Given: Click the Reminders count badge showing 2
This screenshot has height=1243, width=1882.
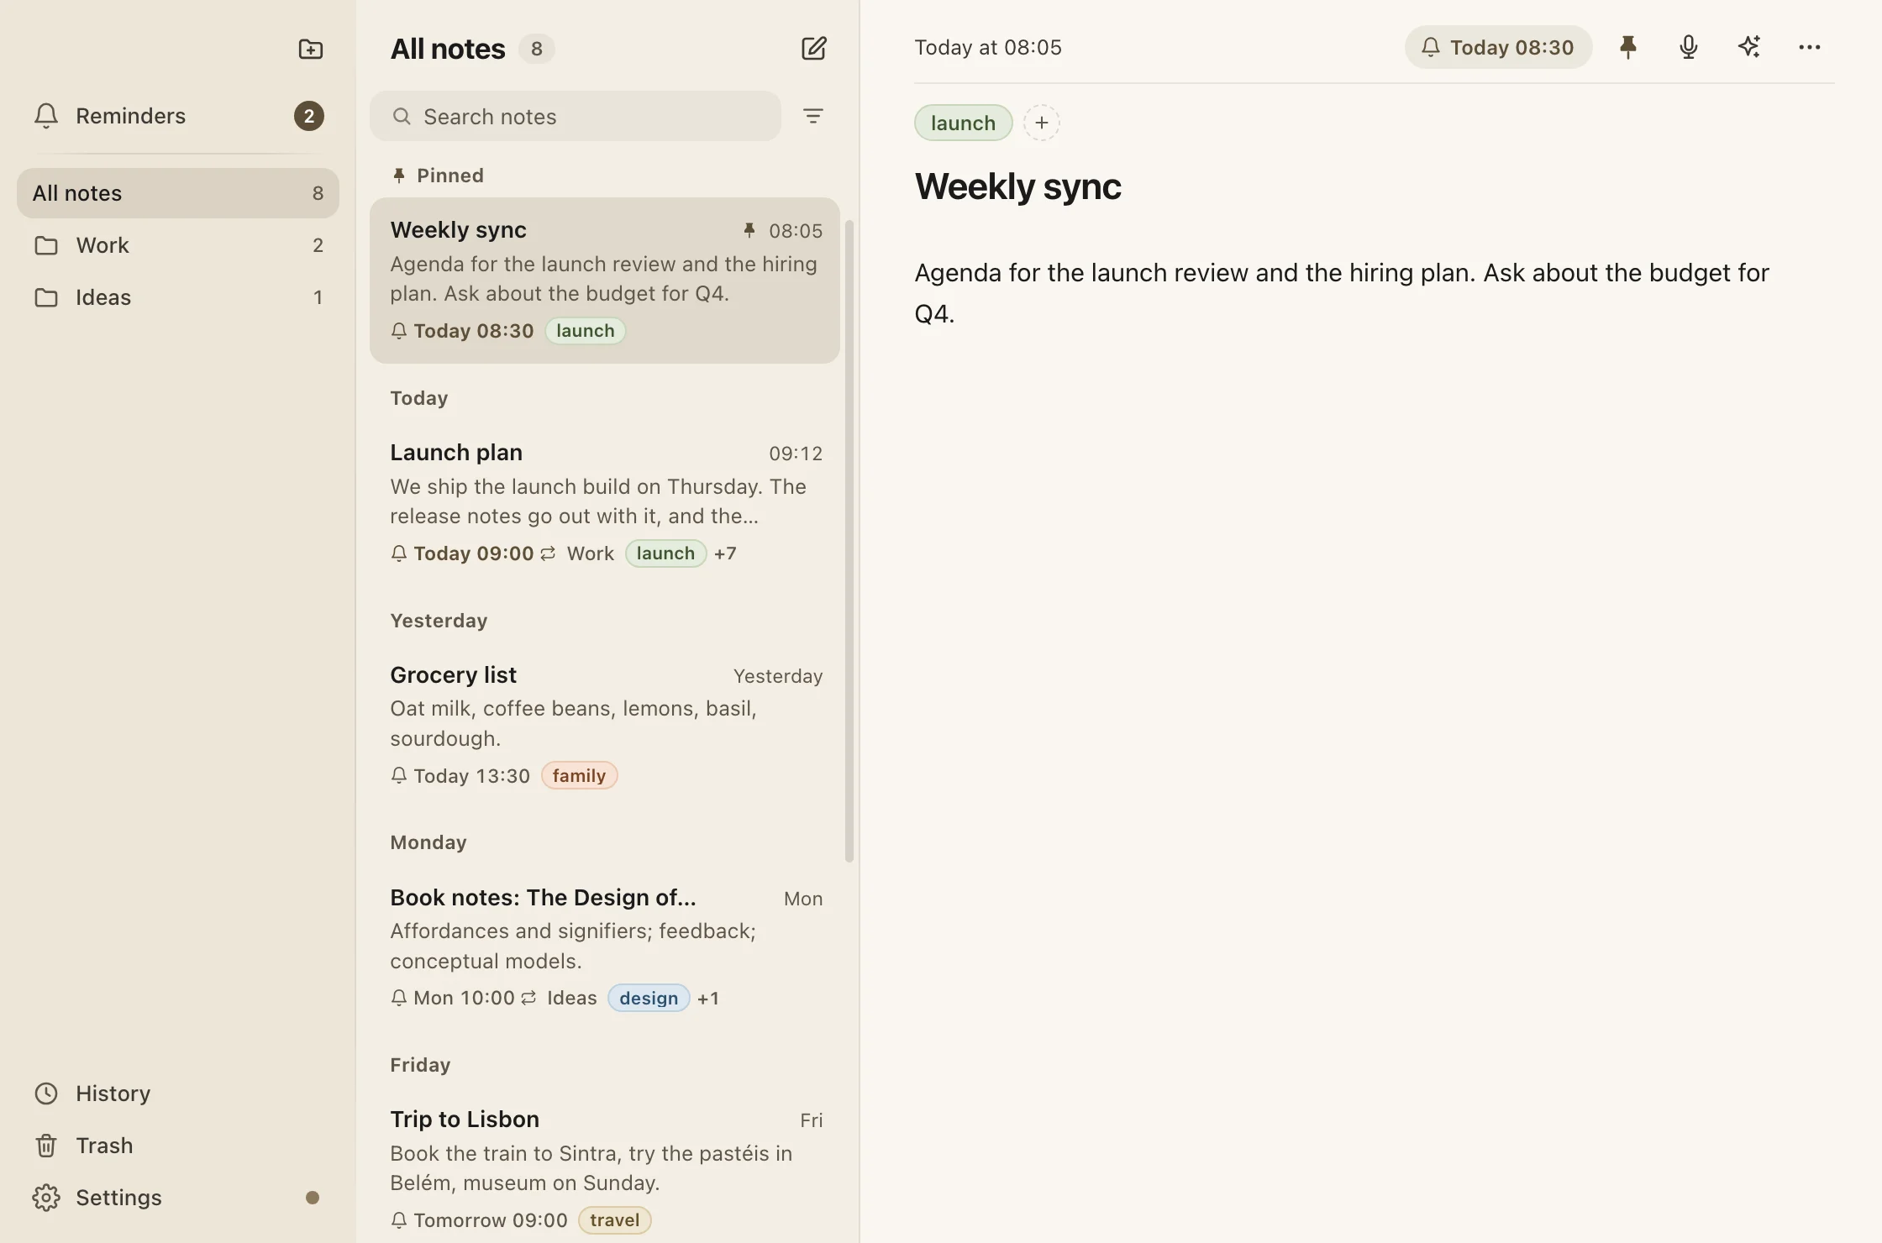Looking at the screenshot, I should [x=309, y=116].
